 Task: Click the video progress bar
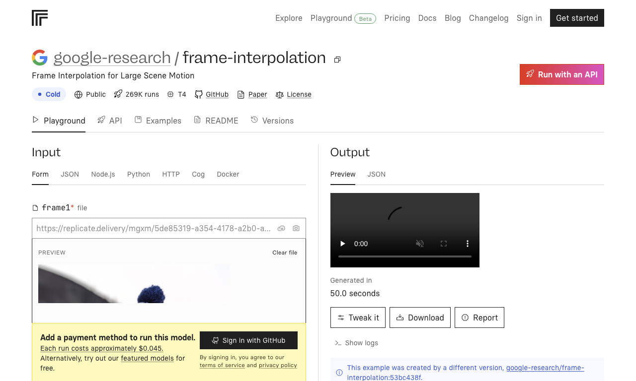point(405,256)
